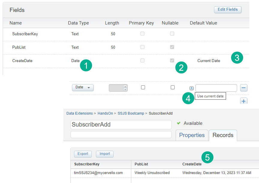
Task: Click the green number 4 marker
Action: pos(188,99)
